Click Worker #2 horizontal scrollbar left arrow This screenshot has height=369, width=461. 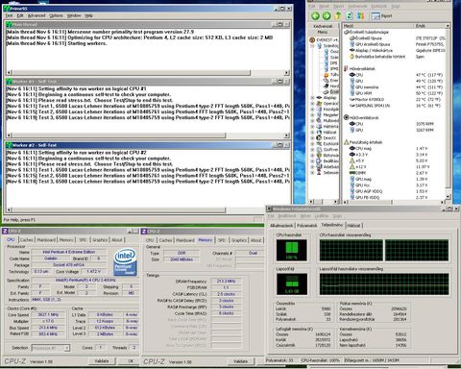click(9, 210)
